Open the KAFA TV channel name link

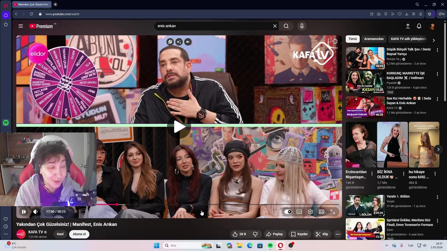tap(36, 232)
